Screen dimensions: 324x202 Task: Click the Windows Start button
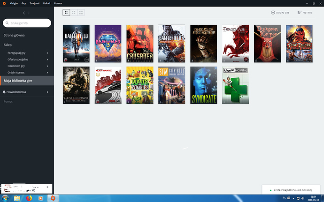click(x=5, y=199)
